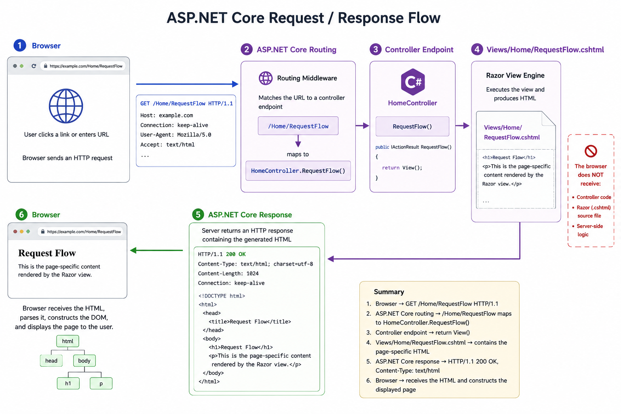Click the '<!DOCTYPE html>' line in the response
This screenshot has width=621, height=414.
(x=222, y=296)
